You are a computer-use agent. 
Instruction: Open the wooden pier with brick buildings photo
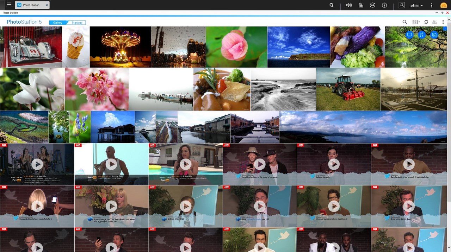pos(255,127)
